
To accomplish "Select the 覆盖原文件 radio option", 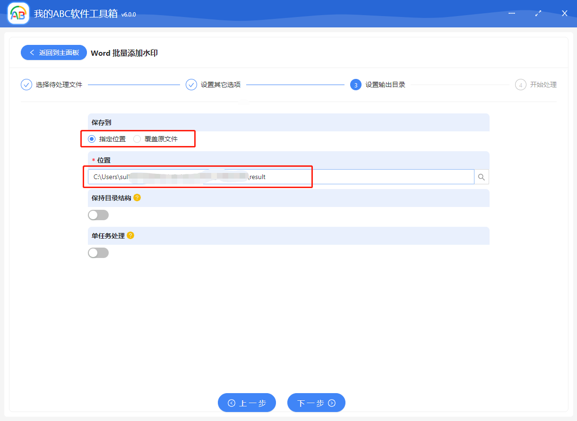I will click(136, 138).
